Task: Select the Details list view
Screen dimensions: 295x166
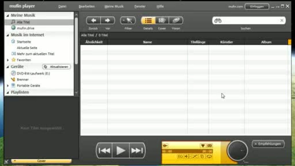Action: [148, 21]
